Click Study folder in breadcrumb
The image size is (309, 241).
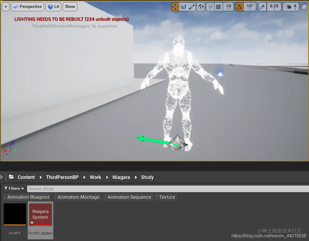coord(147,177)
